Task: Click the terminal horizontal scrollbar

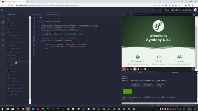Action: 159,104
